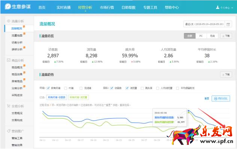Toggle the 访客数 indicator checkbox
Screen dimensions: 237x149
[x=112, y=88]
